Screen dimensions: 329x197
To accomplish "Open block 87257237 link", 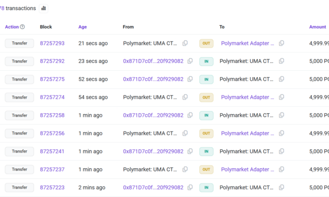I will [x=52, y=169].
